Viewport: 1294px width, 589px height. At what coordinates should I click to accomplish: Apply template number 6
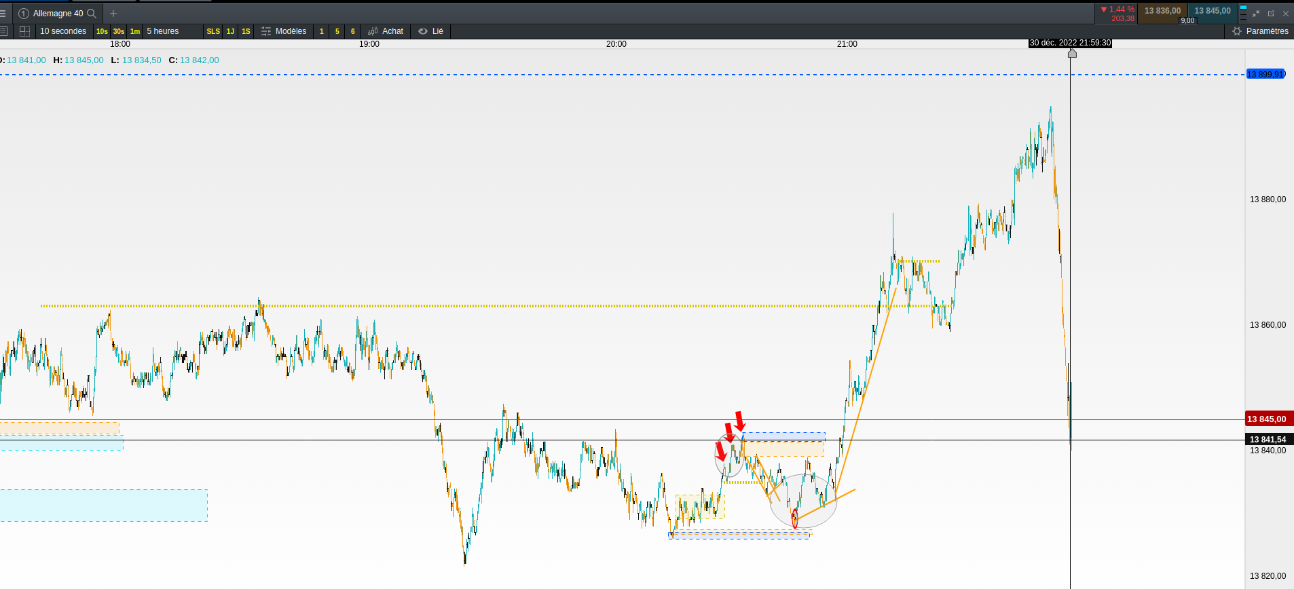353,31
